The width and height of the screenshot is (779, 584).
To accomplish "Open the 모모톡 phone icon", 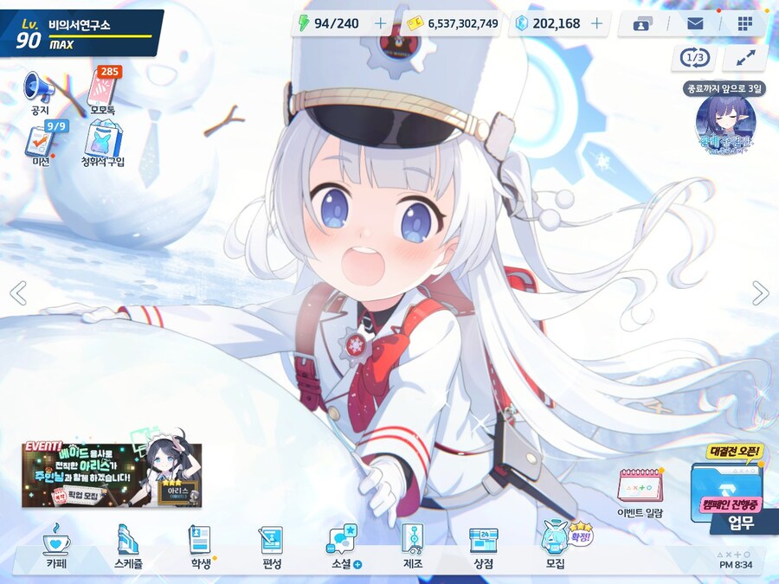I will [103, 92].
